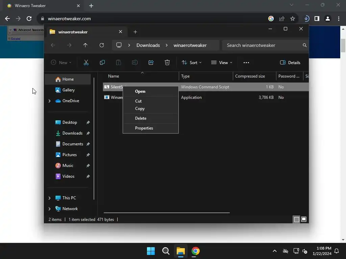Click winaerotweaker in the address breadcrumb
The width and height of the screenshot is (346, 259).
190,45
